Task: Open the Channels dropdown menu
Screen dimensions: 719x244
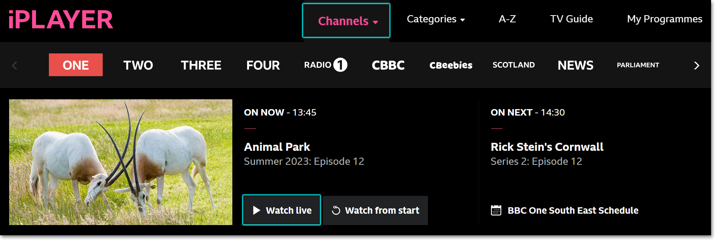Action: pos(346,21)
